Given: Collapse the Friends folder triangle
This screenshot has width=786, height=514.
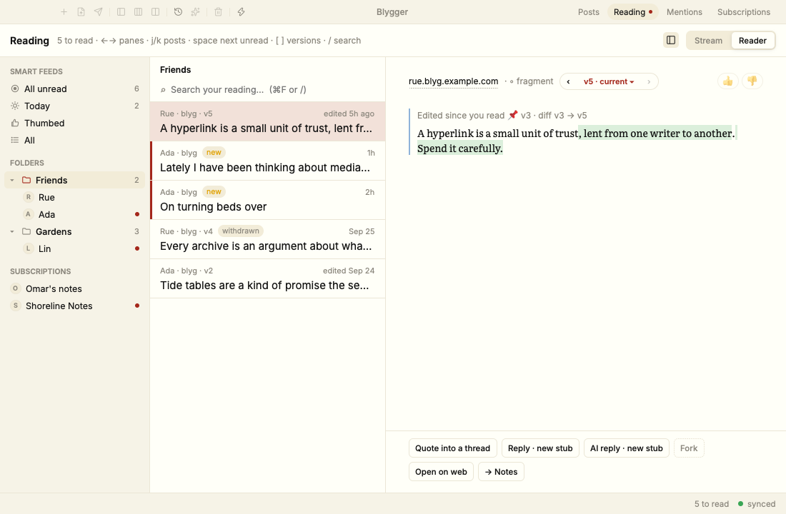Looking at the screenshot, I should tap(12, 181).
